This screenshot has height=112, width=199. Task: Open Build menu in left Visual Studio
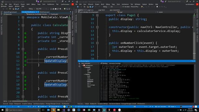tap(28, 4)
